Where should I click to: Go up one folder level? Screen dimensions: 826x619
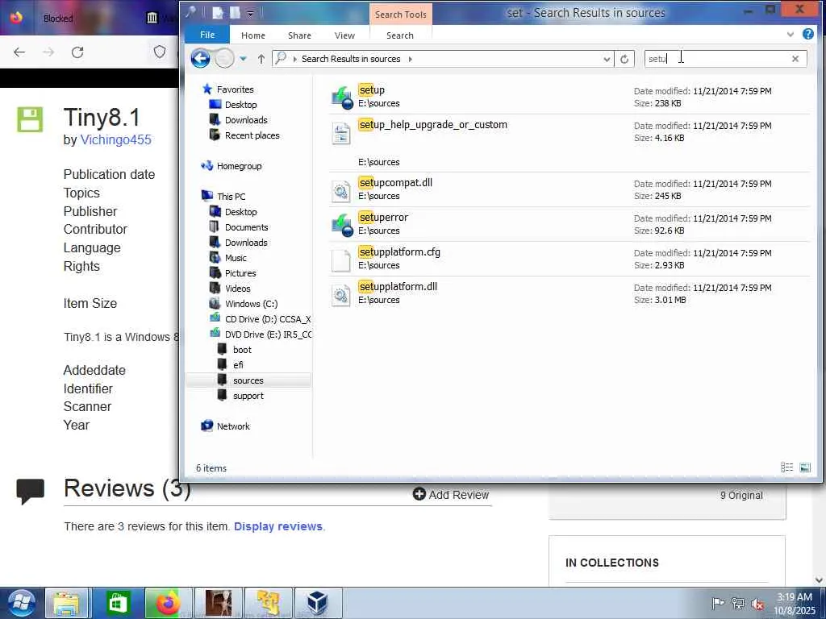(x=261, y=58)
